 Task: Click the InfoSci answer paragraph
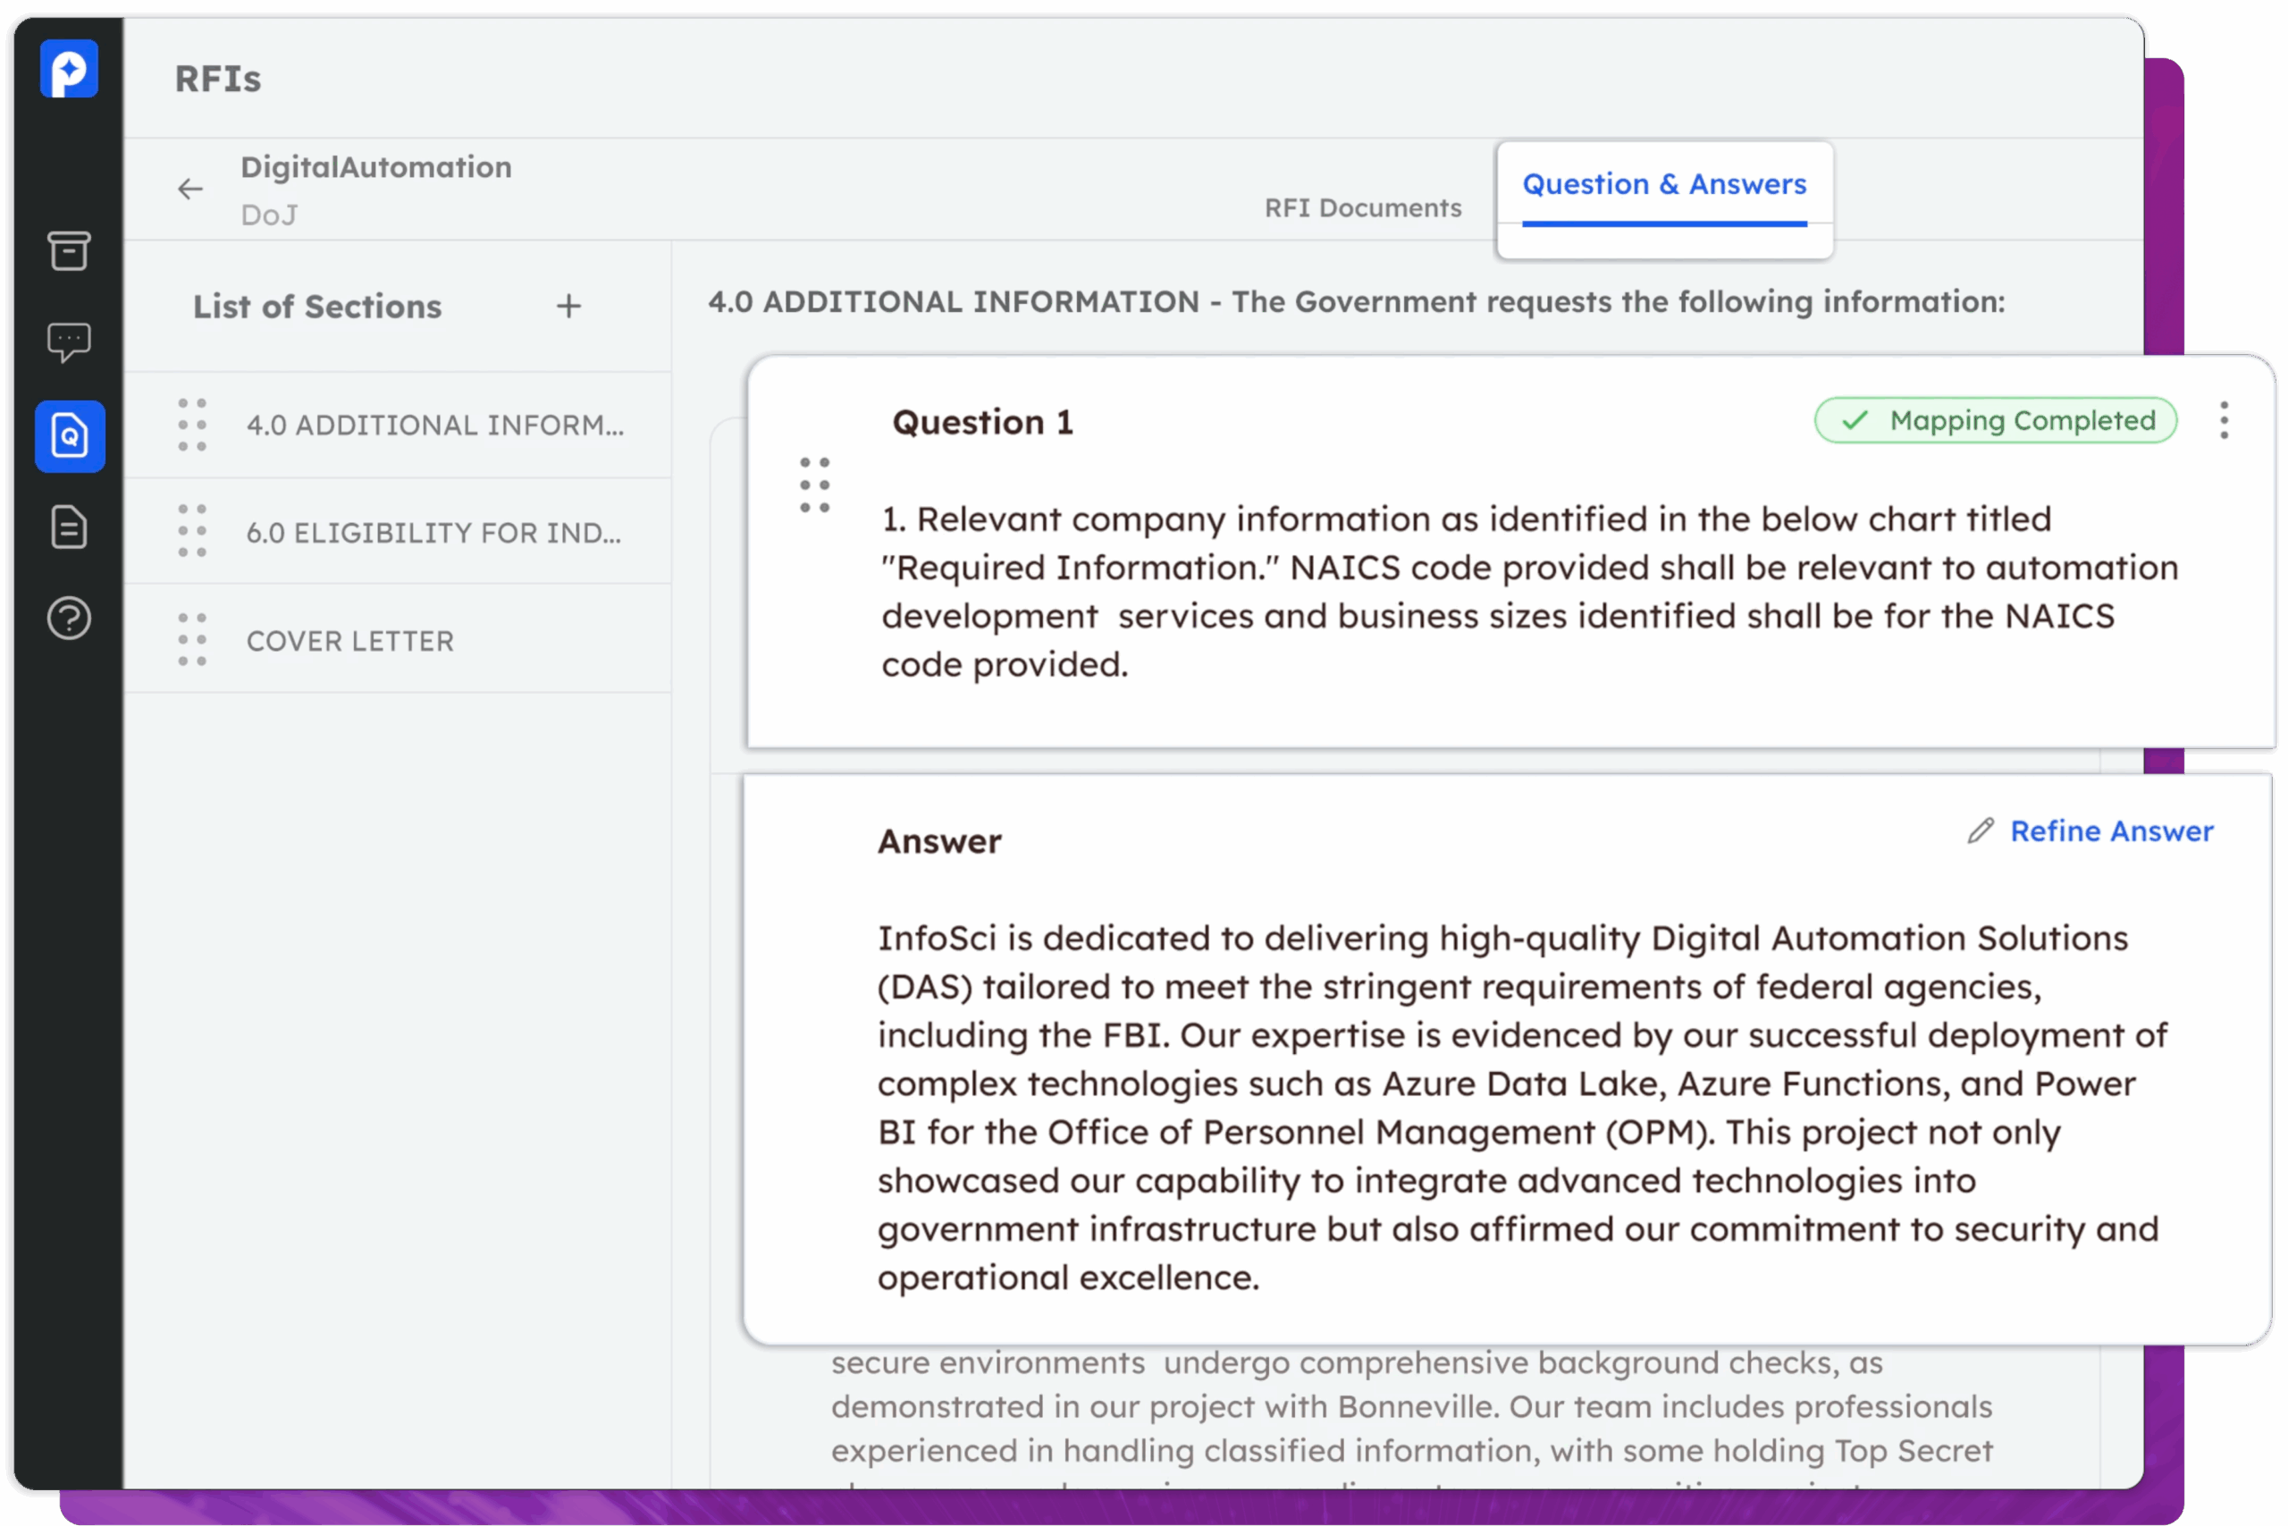click(1522, 1108)
